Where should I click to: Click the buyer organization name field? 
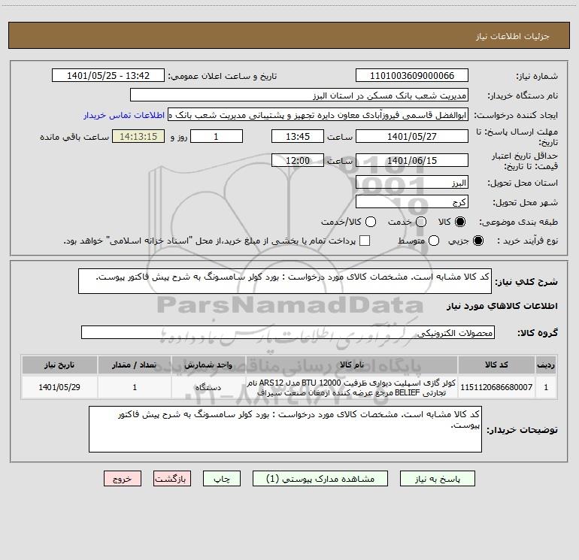coord(299,95)
